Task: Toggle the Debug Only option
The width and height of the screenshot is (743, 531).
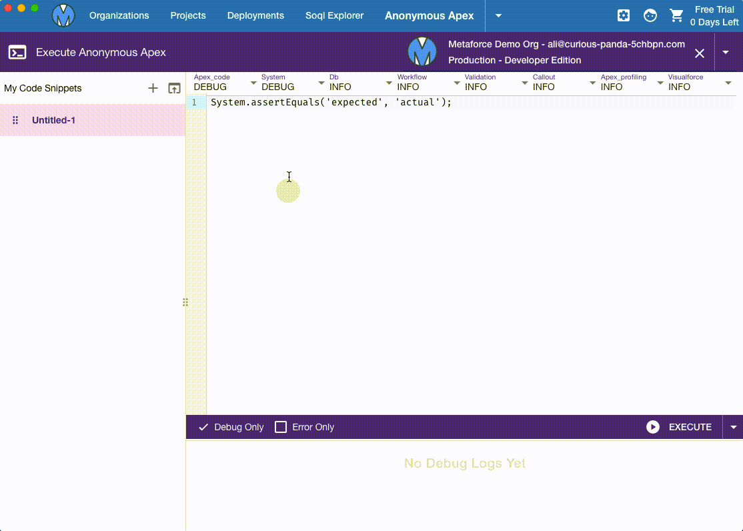Action: coord(231,427)
